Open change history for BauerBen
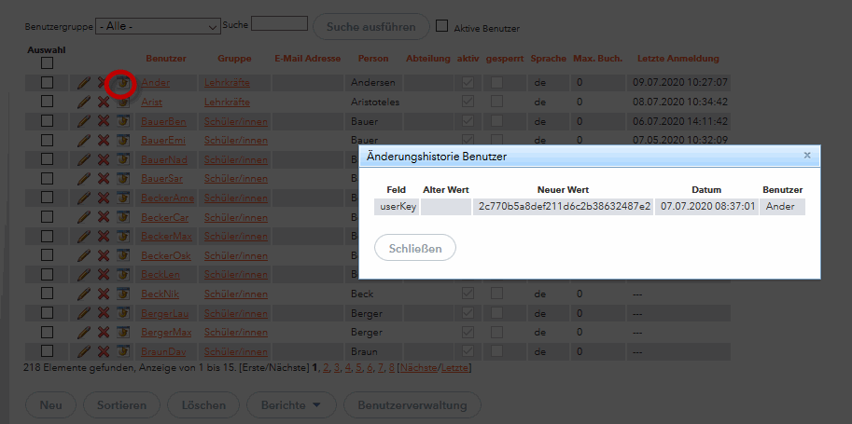852x424 pixels. pyautogui.click(x=123, y=121)
